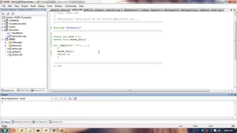The image size is (237, 133).
Task: Open the active files list dropdown arrow
Action: tap(231, 10)
